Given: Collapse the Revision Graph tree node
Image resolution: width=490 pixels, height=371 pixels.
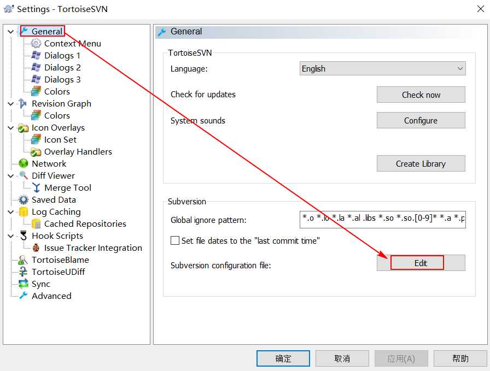Looking at the screenshot, I should (x=10, y=104).
